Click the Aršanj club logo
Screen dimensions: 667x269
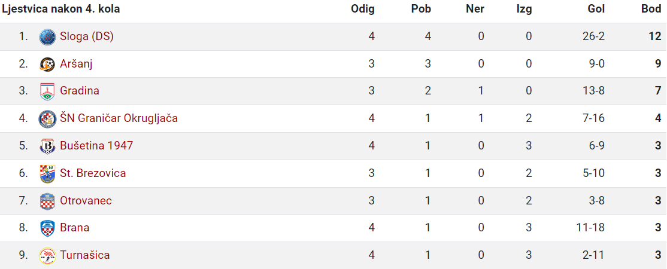(x=47, y=64)
